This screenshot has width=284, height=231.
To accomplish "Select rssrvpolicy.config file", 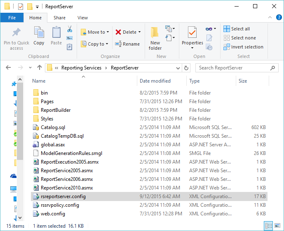I will 149,205.
